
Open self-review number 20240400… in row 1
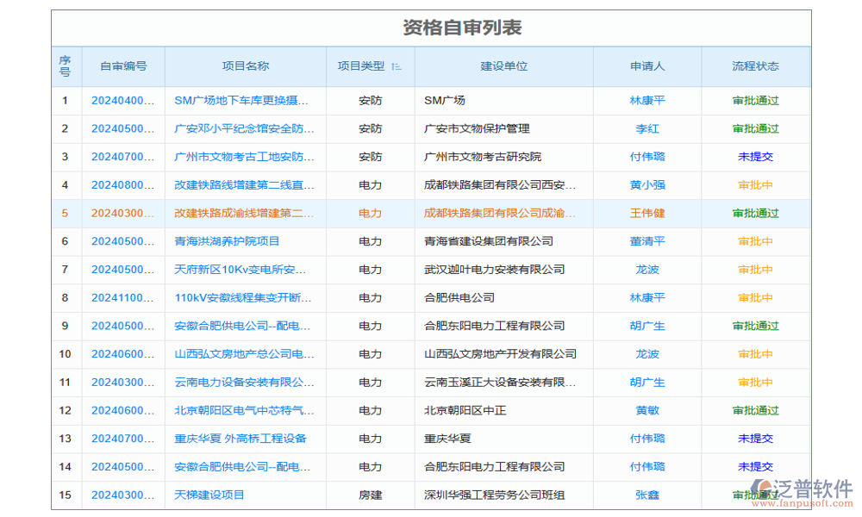tap(123, 101)
